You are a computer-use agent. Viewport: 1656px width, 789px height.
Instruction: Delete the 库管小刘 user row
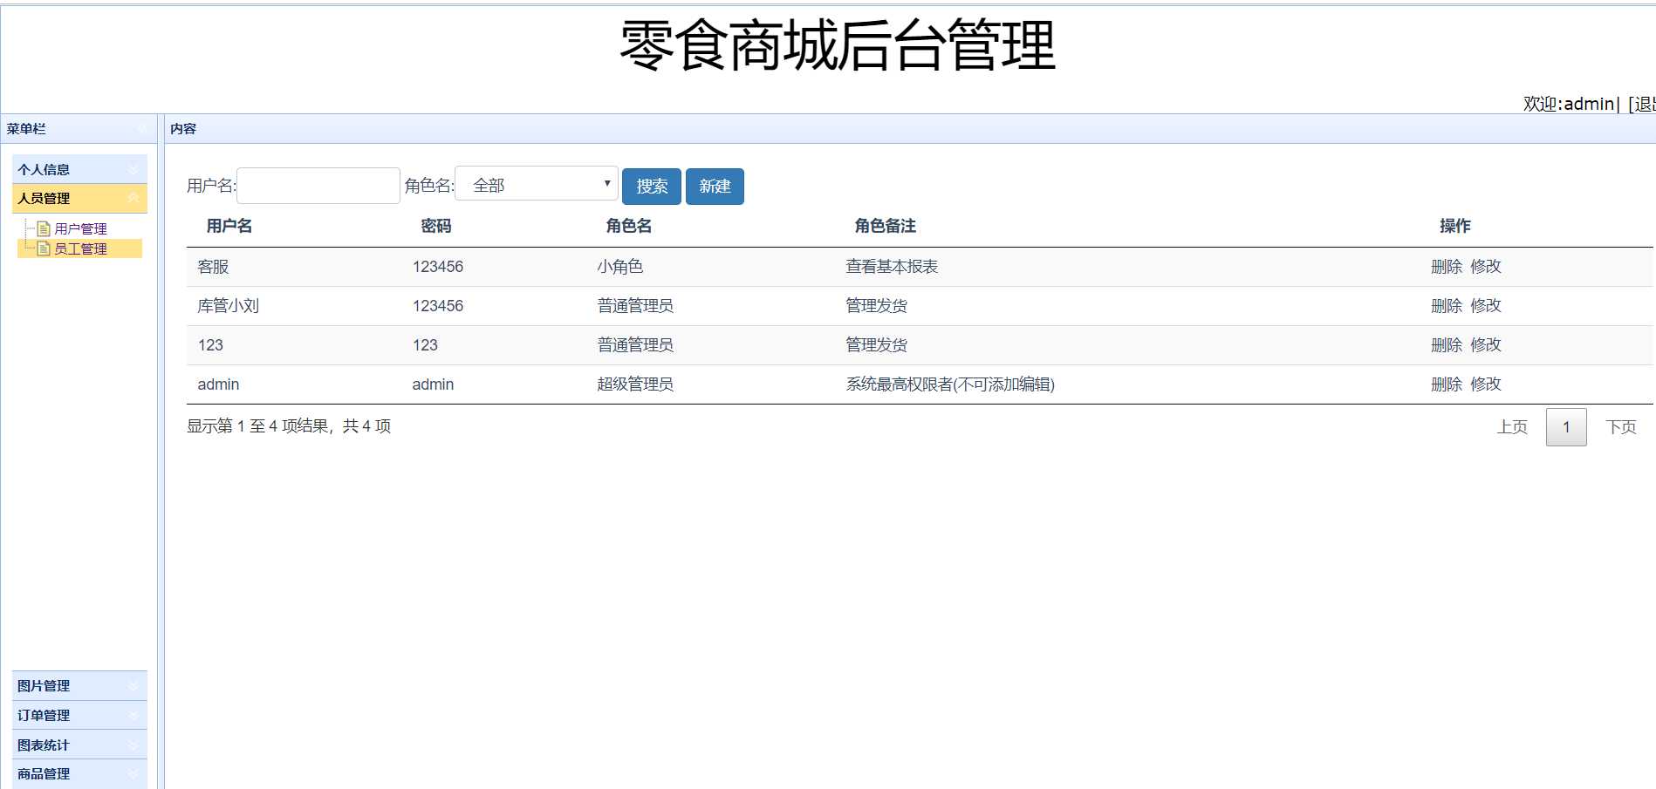click(1447, 306)
